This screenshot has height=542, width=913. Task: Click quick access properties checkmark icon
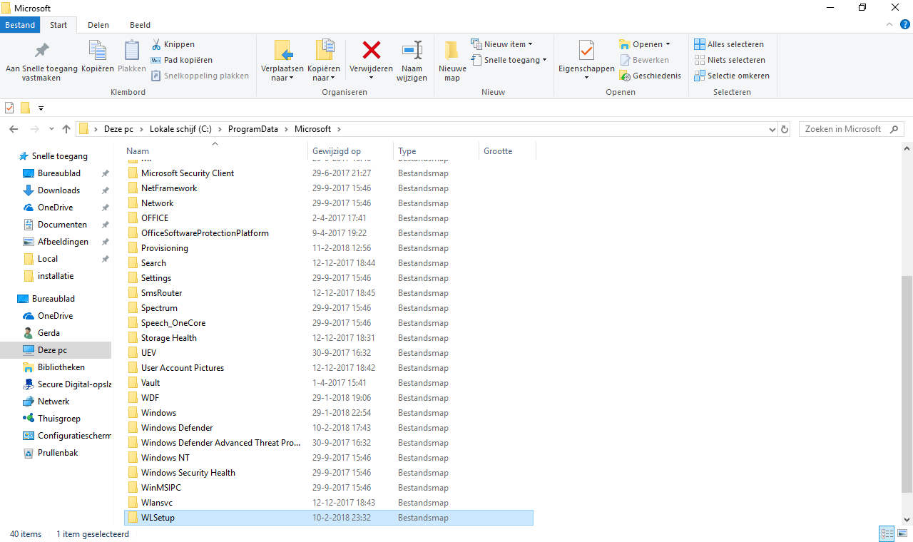(x=9, y=108)
